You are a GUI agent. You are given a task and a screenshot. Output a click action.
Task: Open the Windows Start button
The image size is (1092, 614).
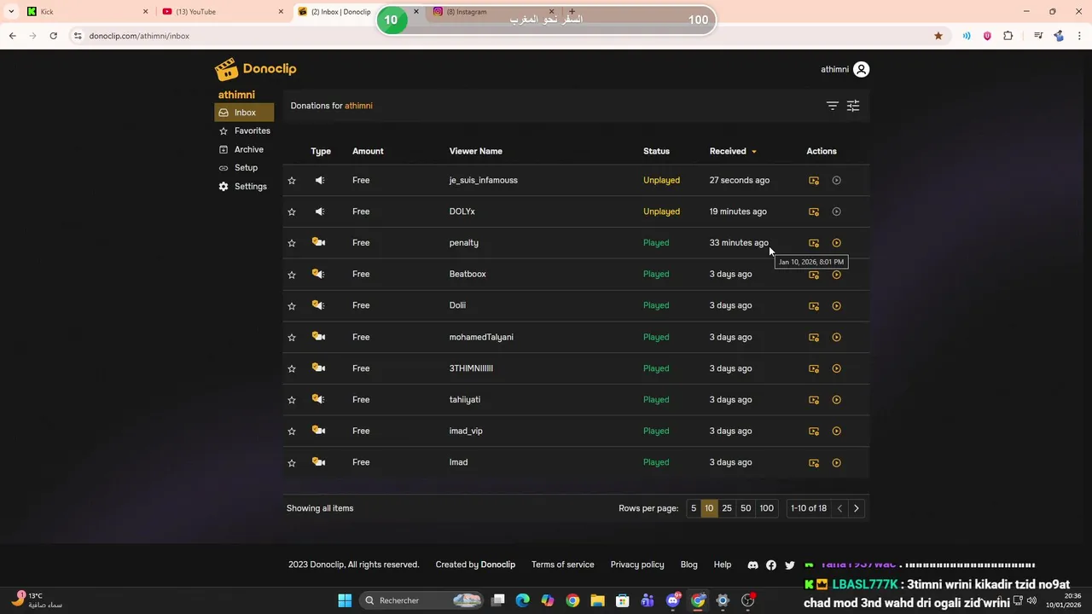pos(345,600)
